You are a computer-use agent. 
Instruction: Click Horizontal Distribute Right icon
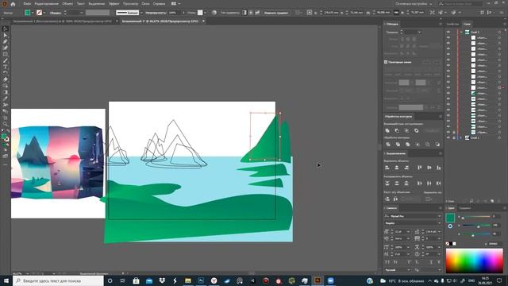point(439,184)
